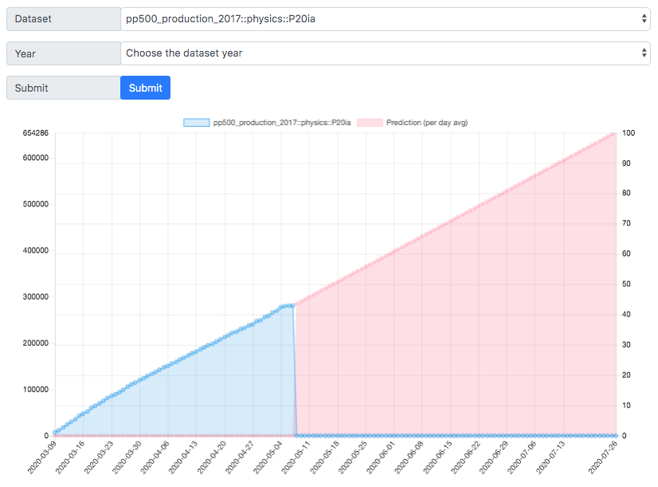Viewport: 658px width, 487px height.
Task: Click the last pink prediction point at 2020-07-26
Action: [613, 135]
